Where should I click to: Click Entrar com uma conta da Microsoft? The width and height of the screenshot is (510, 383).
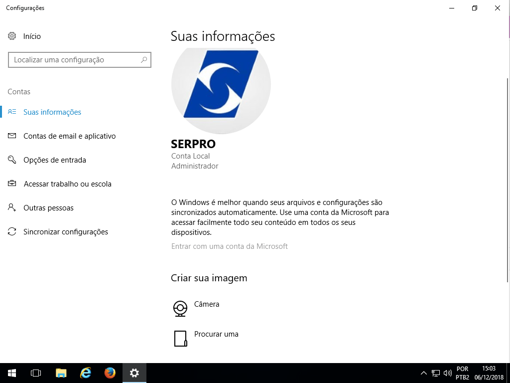coord(230,246)
